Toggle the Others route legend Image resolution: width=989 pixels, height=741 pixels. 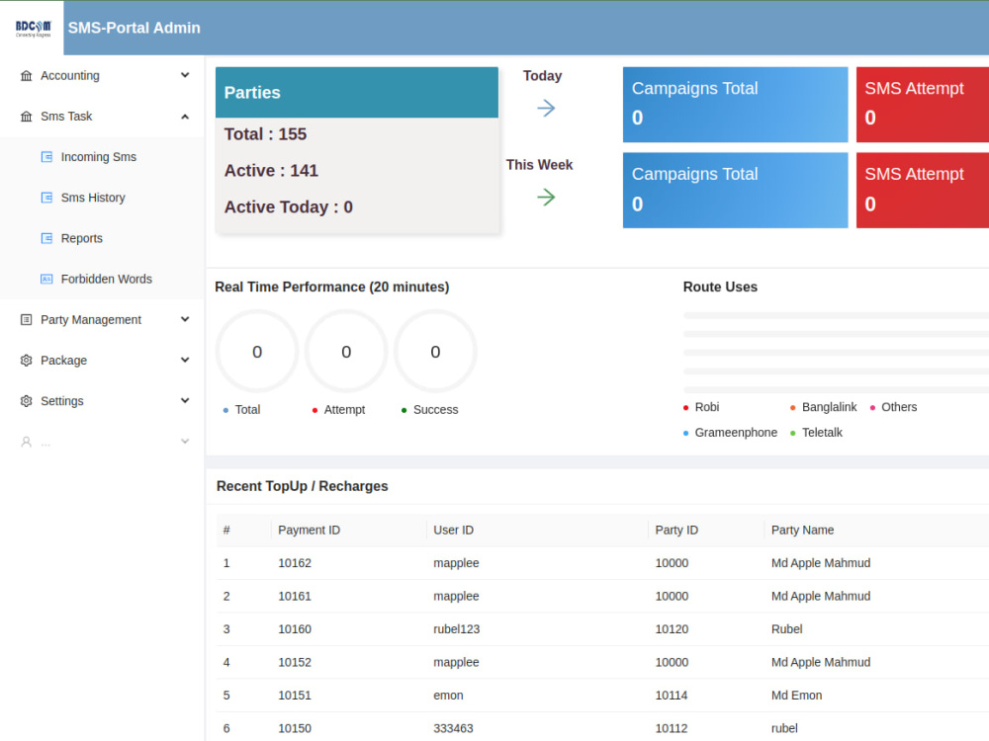coord(894,407)
